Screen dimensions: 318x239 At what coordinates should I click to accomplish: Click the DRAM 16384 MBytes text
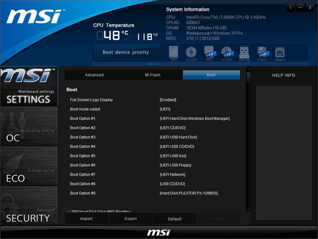tap(207, 28)
